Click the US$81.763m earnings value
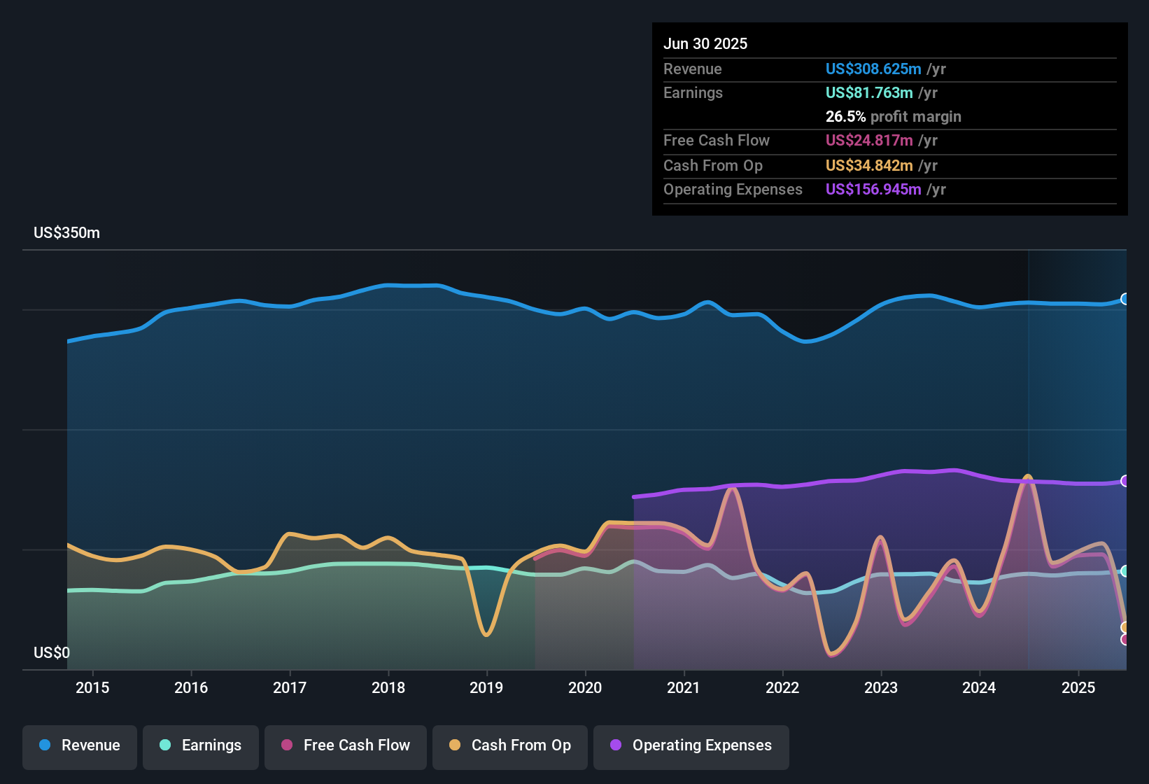This screenshot has height=784, width=1149. pos(869,93)
